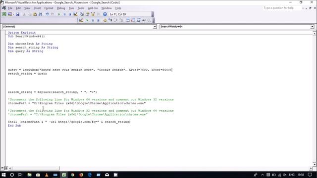Click Break (pause) icon in the Standard toolbar
The width and height of the screenshot is (317, 178).
(64, 14)
